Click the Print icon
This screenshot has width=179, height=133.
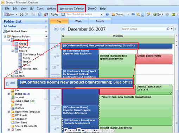21,14
